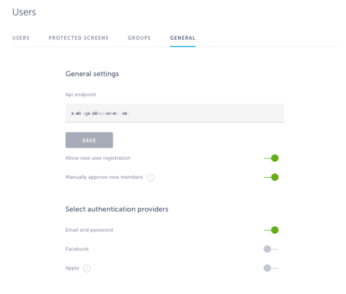Click the Facebook provider label text
This screenshot has width=346, height=294.
click(x=77, y=249)
